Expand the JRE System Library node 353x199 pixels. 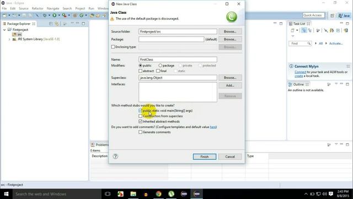pyautogui.click(x=9, y=39)
